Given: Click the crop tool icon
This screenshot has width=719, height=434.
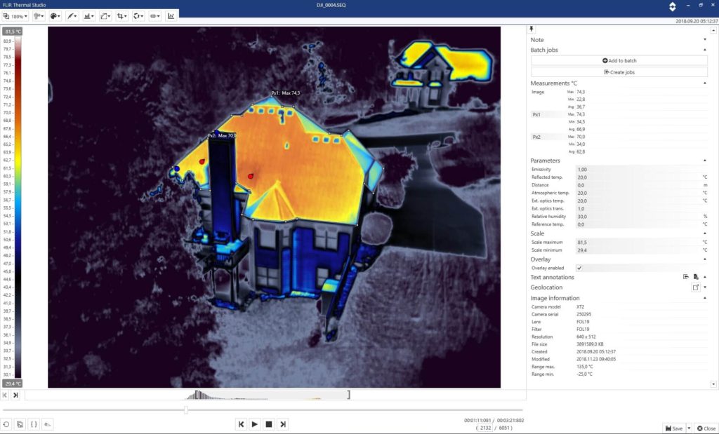Looking at the screenshot, I should [121, 15].
